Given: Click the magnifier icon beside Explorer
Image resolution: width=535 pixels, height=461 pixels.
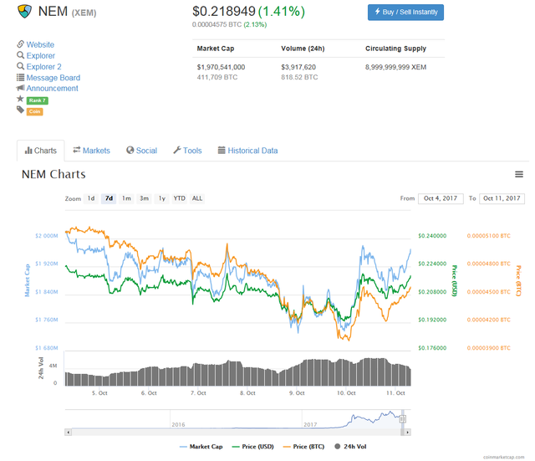Looking at the screenshot, I should coord(20,55).
